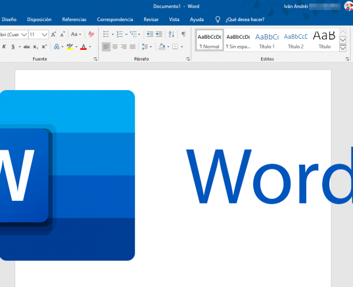The height and width of the screenshot is (287, 353).
Task: Align text right
Action: point(124,47)
